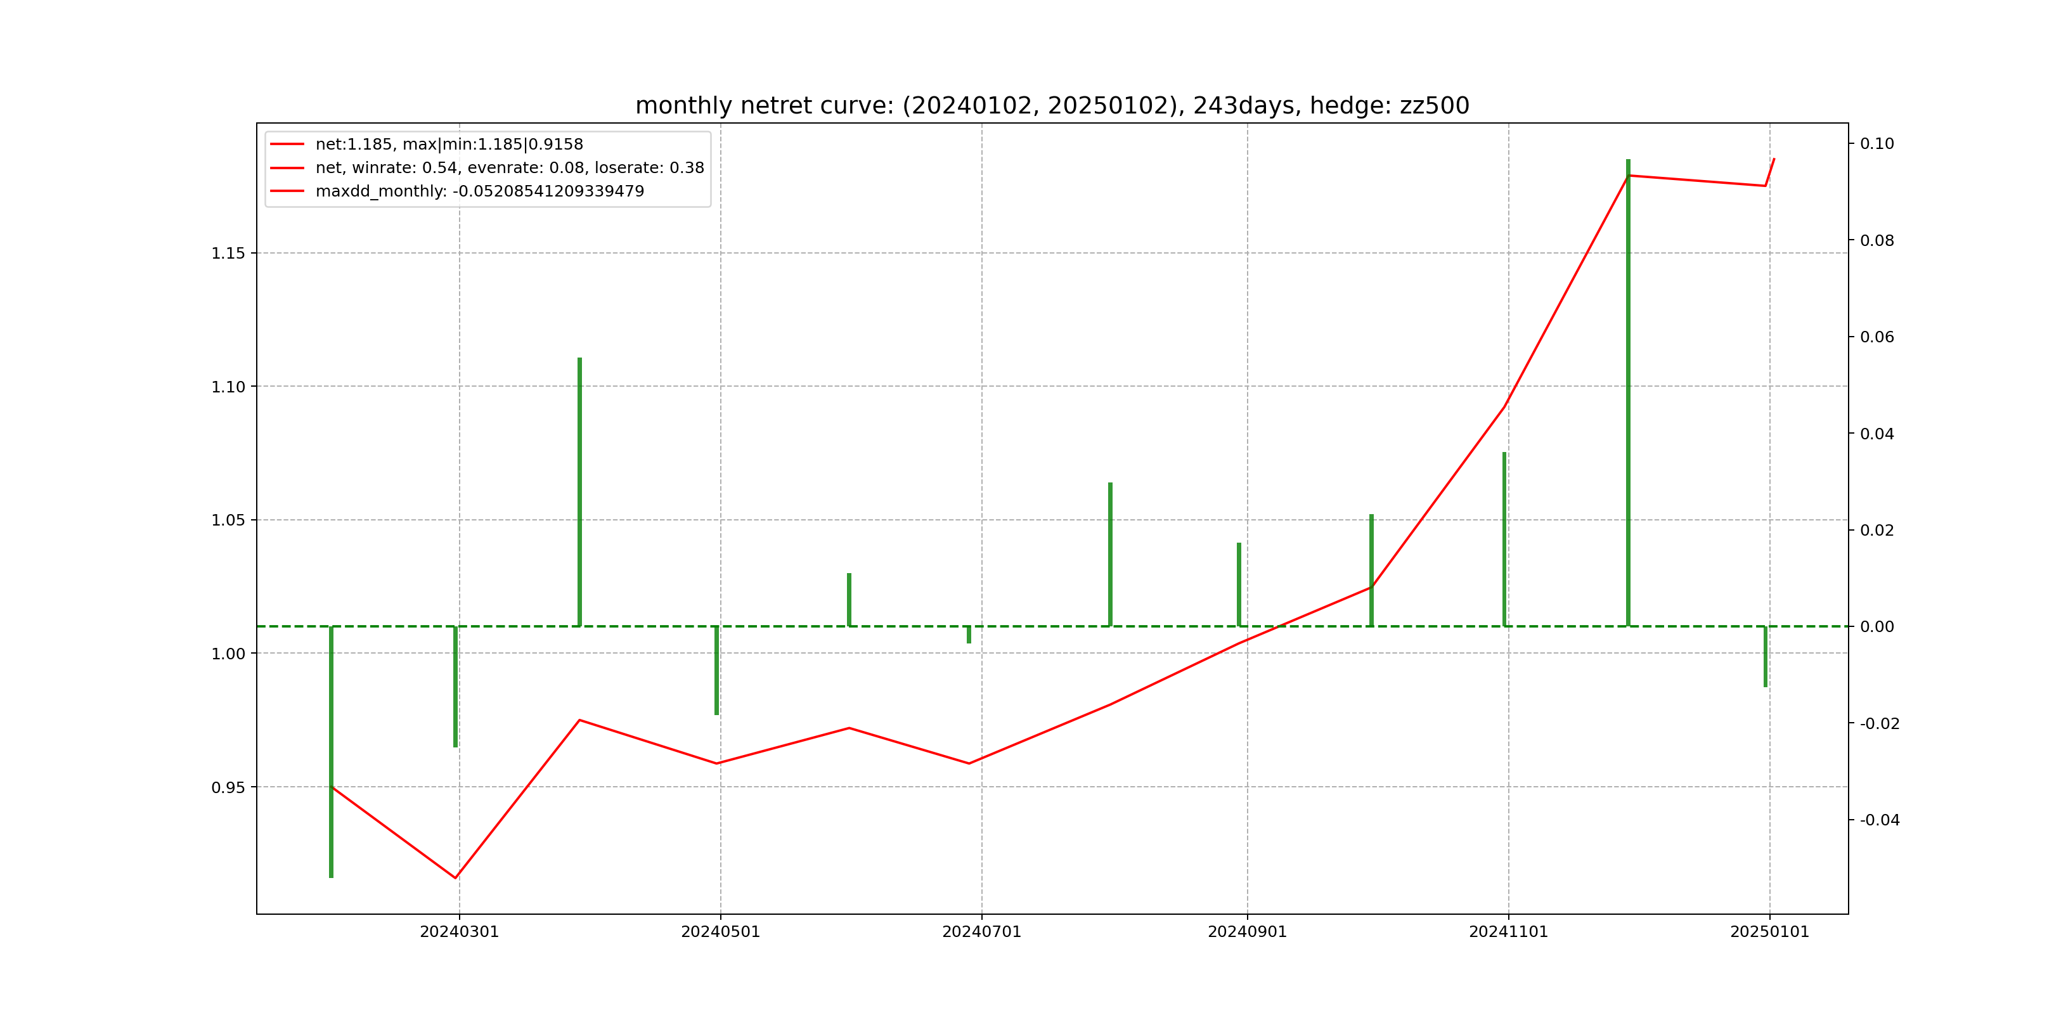The image size is (2054, 1027).
Task: Click the lowest point of the red curve
Action: [x=455, y=877]
